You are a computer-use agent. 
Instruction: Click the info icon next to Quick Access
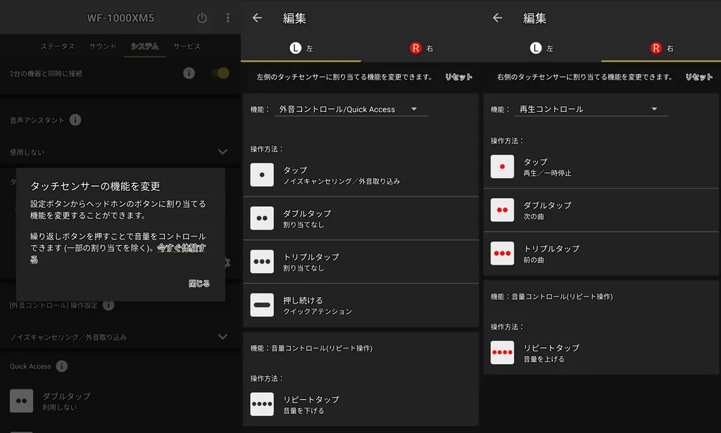tap(62, 366)
